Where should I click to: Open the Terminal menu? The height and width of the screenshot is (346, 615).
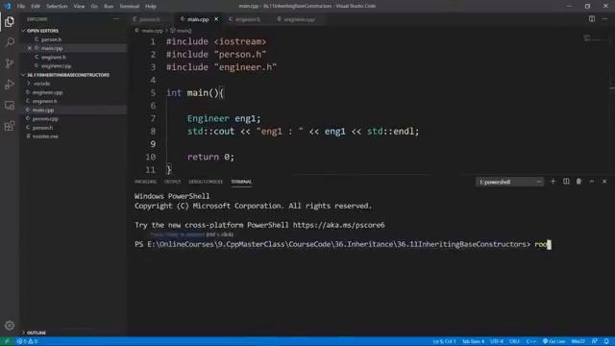click(129, 7)
